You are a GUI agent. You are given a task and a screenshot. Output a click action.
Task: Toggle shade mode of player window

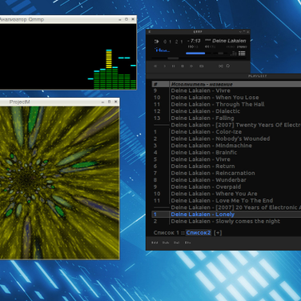[x=244, y=31]
